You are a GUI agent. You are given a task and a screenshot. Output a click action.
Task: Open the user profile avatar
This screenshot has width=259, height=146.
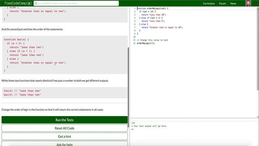248,3
